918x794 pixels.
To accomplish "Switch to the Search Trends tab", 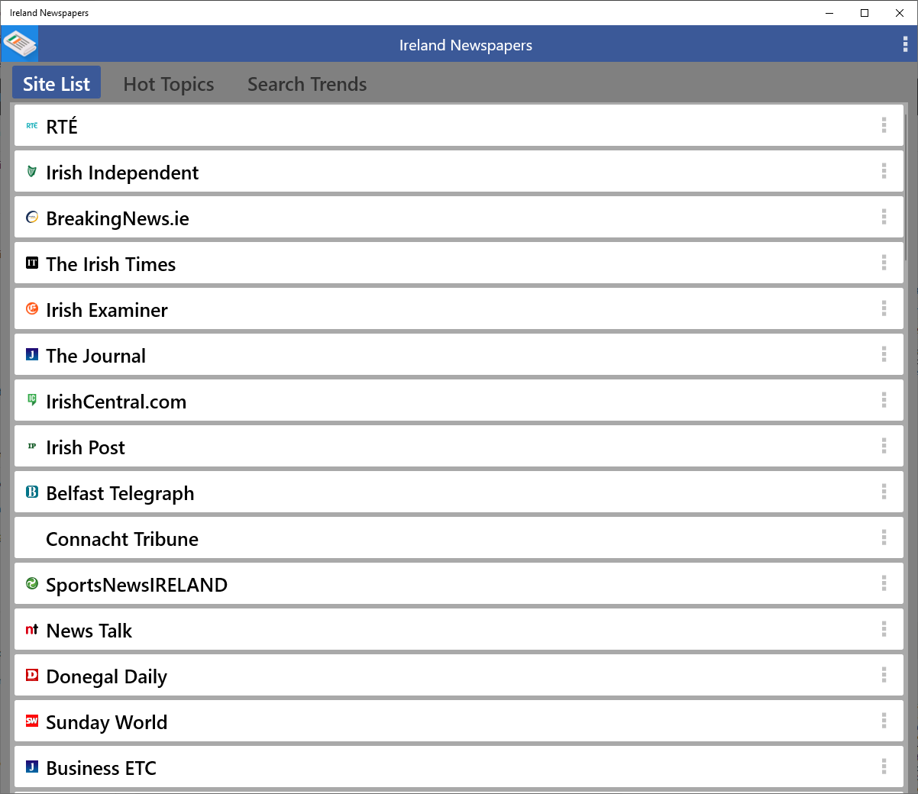I will pyautogui.click(x=307, y=84).
